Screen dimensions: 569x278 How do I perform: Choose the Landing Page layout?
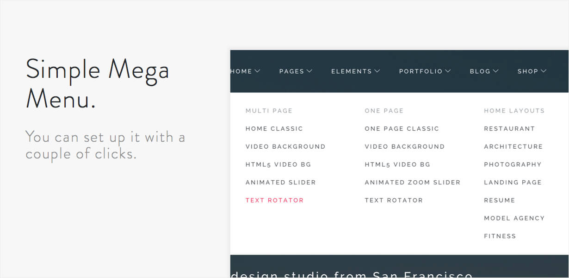tap(513, 183)
